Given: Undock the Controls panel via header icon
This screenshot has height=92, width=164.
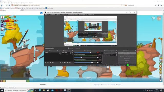Looking at the screenshot, I should 135,51.
